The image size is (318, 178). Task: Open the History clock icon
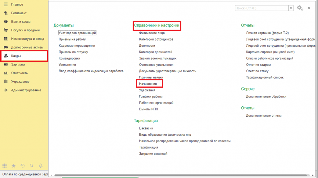click(22, 166)
